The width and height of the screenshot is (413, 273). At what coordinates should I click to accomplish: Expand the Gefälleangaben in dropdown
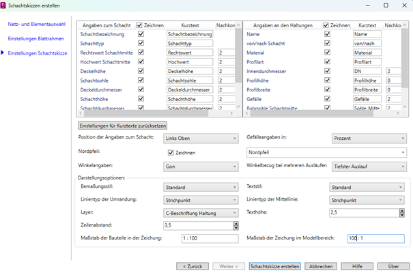(x=369, y=139)
